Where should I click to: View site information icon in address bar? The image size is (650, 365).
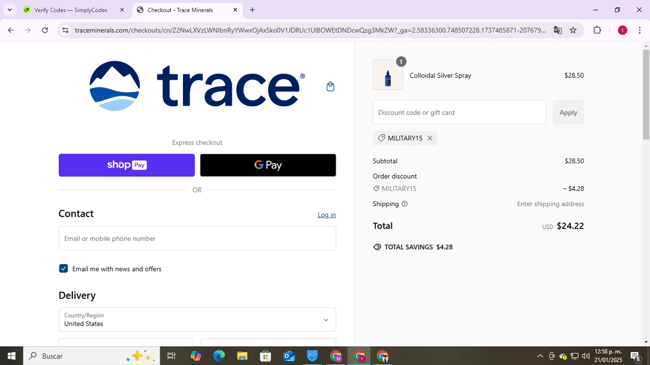[65, 30]
